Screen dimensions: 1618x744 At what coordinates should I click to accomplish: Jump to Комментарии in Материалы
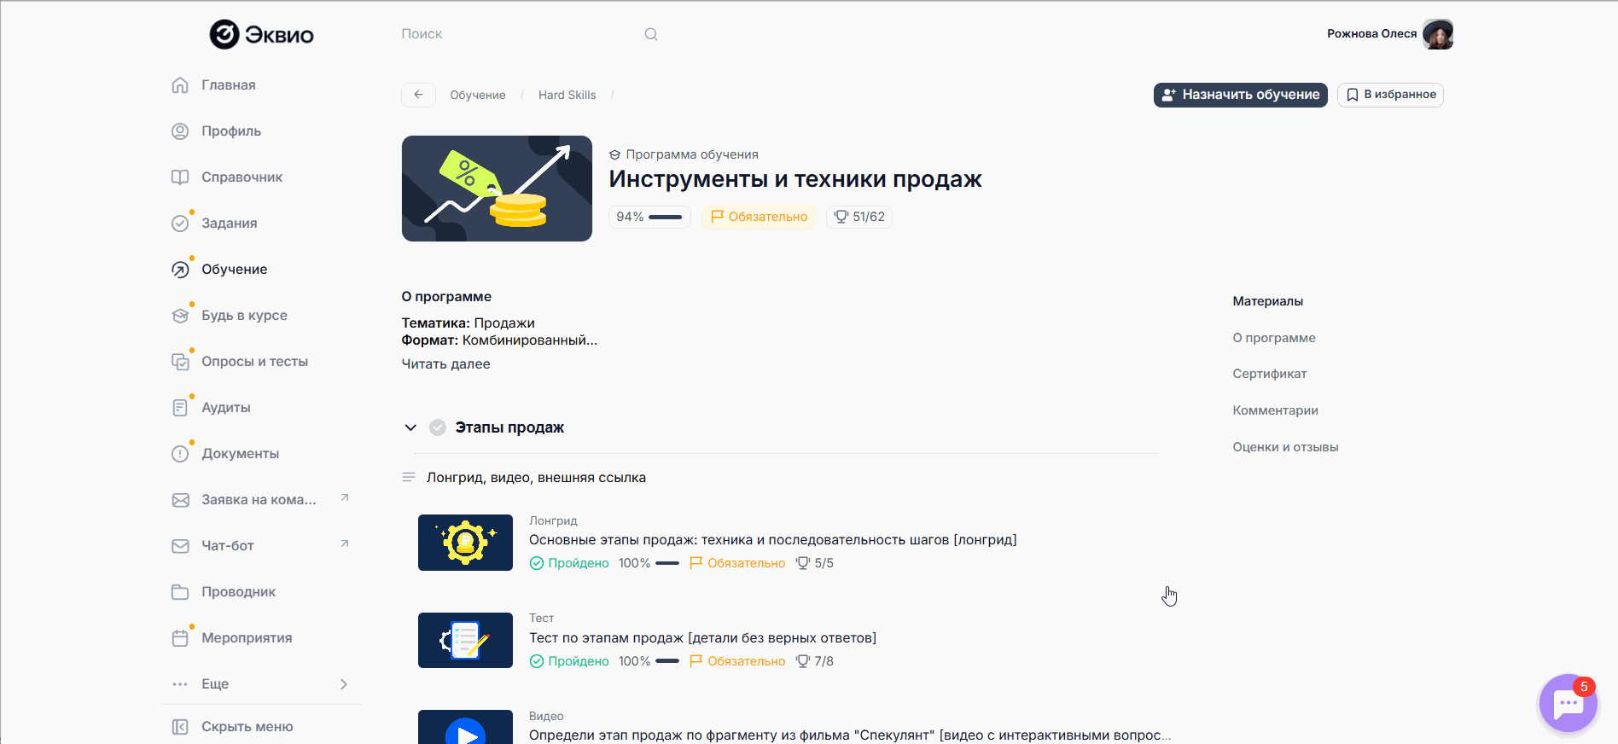1276,410
